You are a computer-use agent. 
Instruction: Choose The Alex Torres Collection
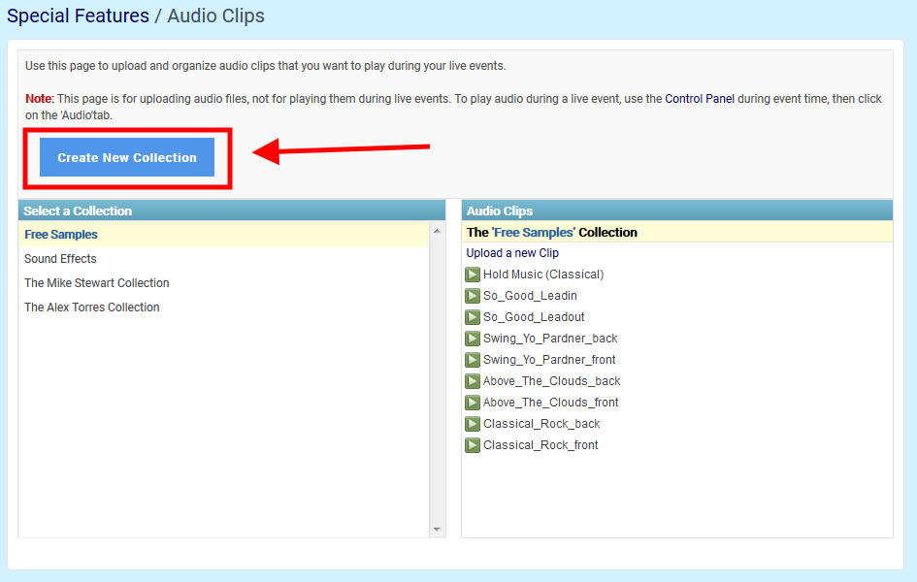(x=92, y=307)
